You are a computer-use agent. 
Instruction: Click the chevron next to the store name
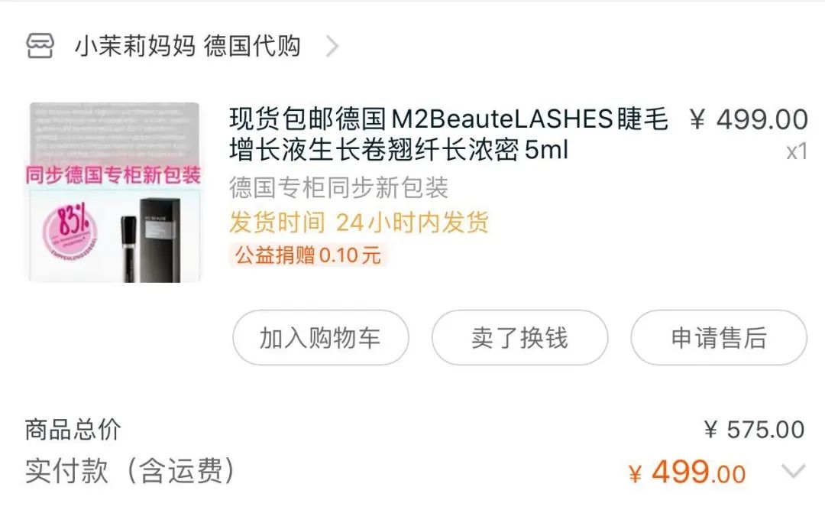332,47
